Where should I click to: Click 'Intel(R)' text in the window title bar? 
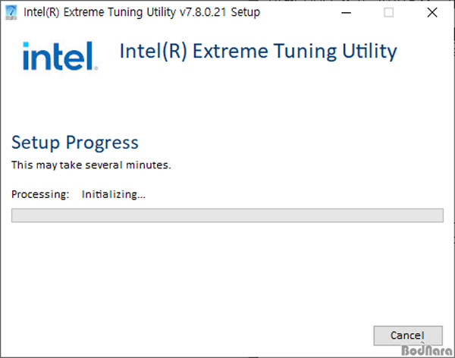pyautogui.click(x=42, y=12)
